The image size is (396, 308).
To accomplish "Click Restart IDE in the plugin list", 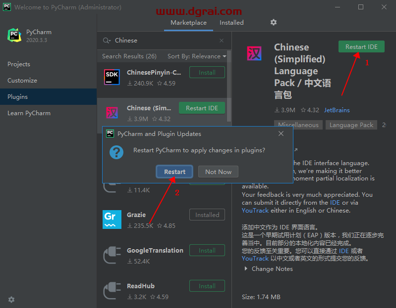I will click(x=202, y=108).
